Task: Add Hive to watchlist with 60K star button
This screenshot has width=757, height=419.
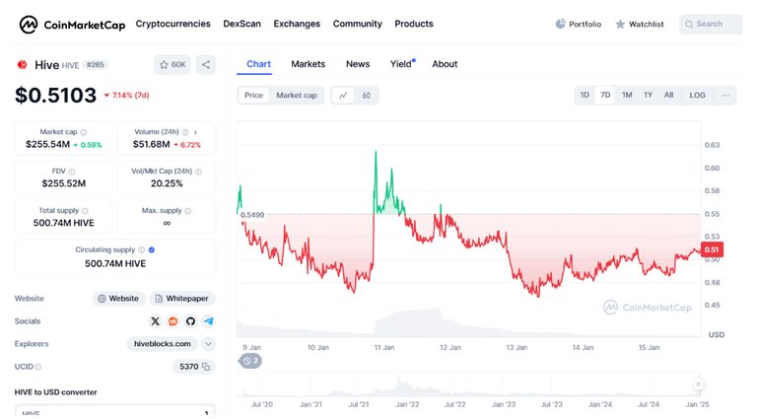Action: pyautogui.click(x=172, y=65)
